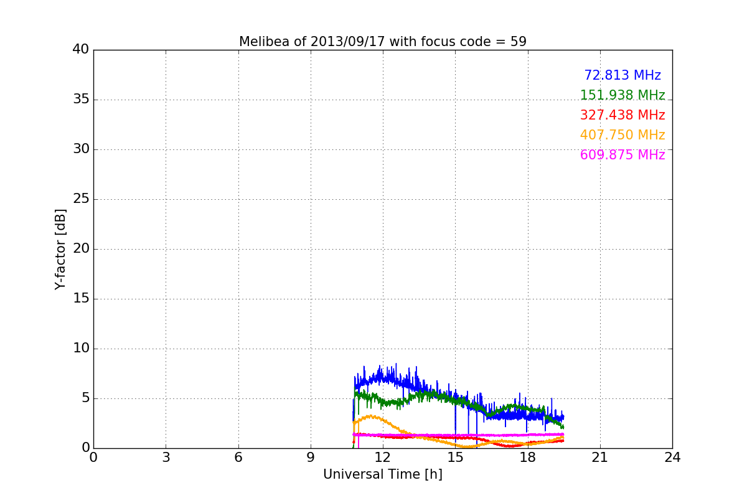
Task: Click the x-axis tick label 18
Action: click(x=528, y=458)
